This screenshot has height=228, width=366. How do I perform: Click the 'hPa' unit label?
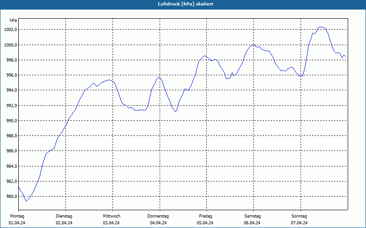point(13,21)
